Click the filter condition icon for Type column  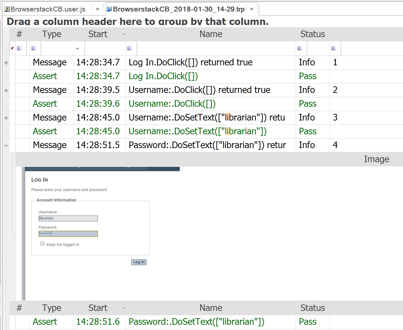point(33,49)
